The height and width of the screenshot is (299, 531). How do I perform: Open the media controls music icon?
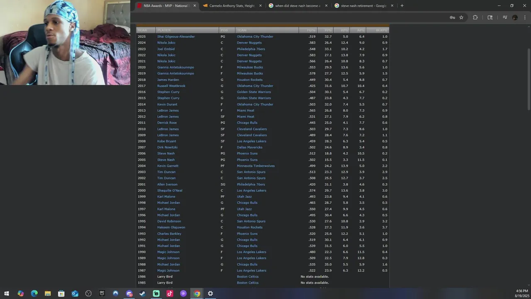(x=505, y=17)
